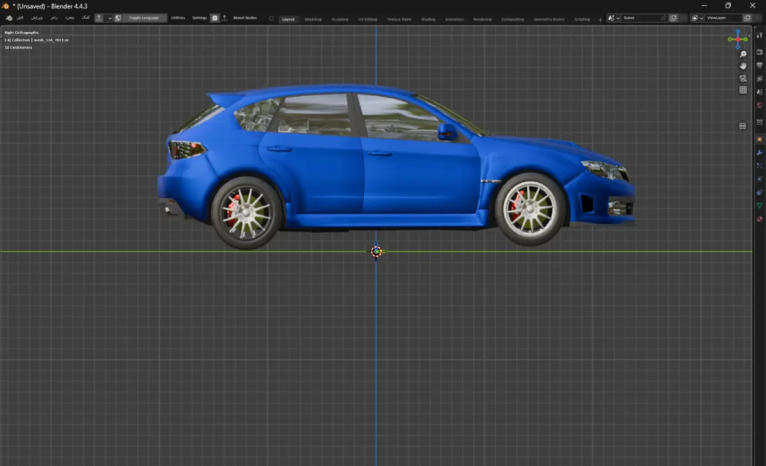
Task: Pin the Scene with pin icon
Action: 664,18
